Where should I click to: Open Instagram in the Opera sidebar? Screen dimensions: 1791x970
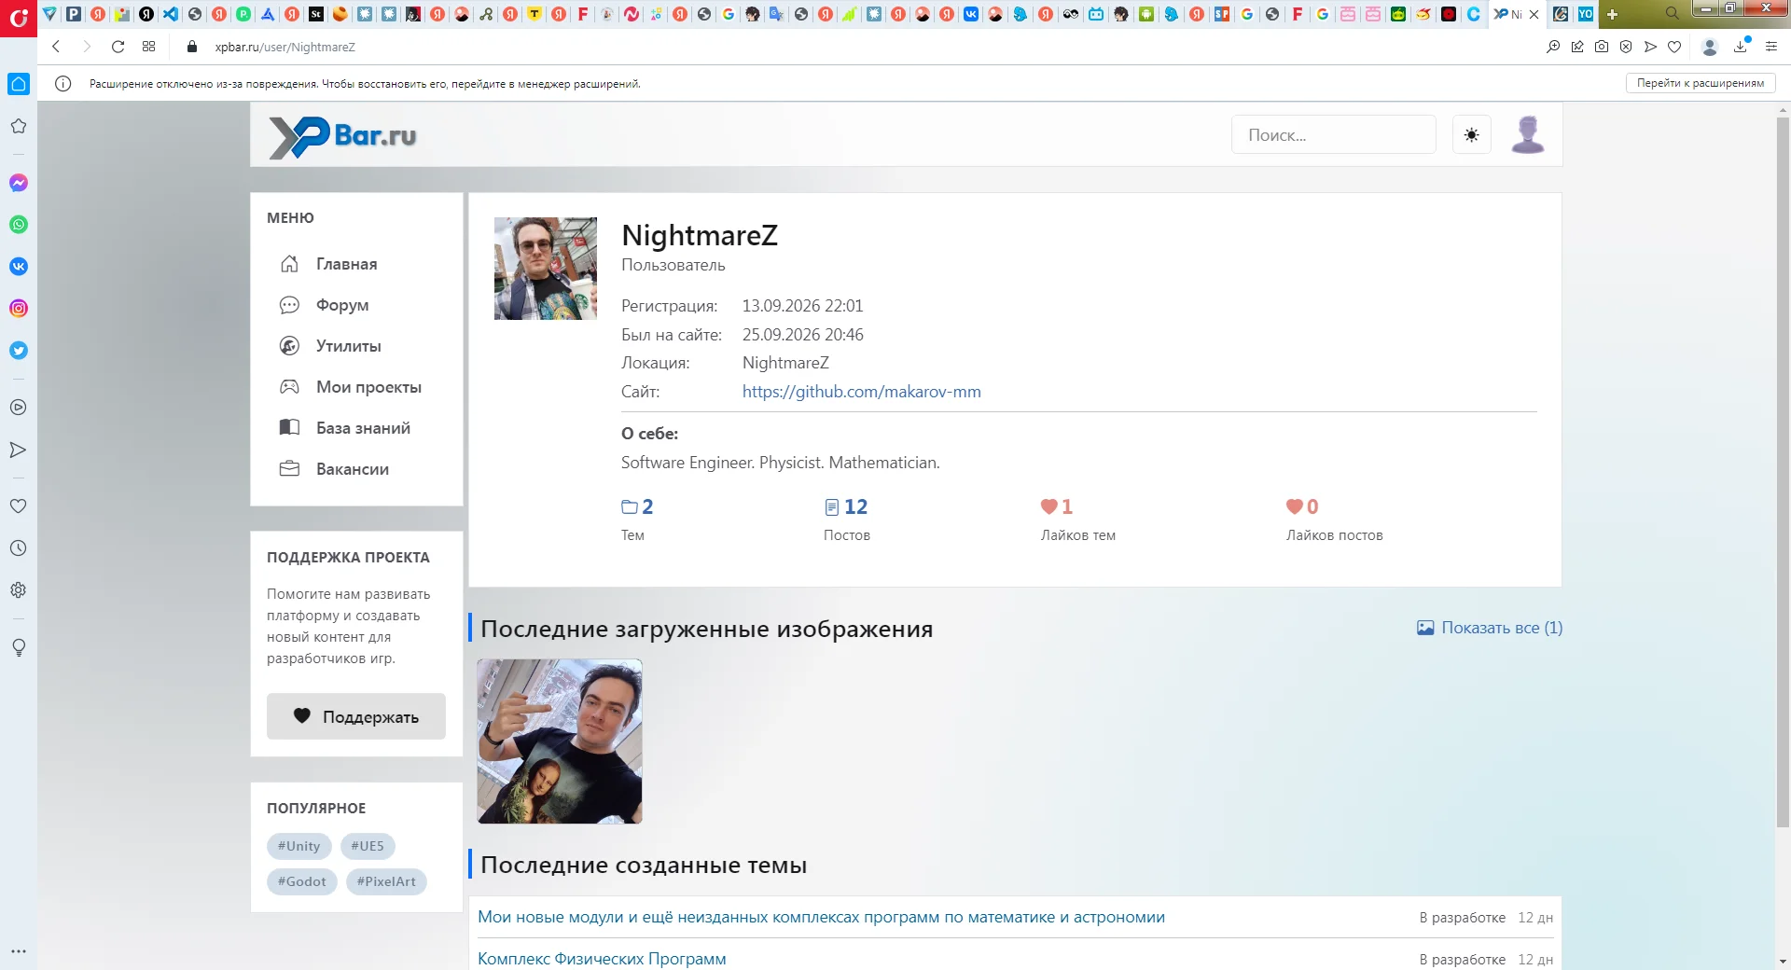(x=19, y=309)
